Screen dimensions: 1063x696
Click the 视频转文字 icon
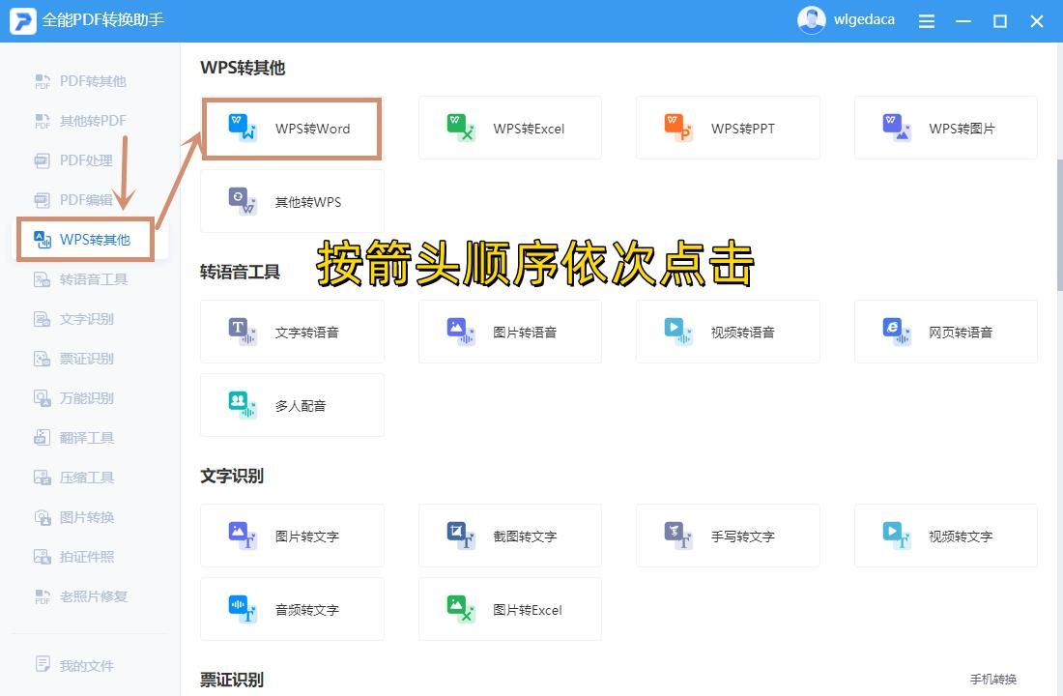coord(896,536)
